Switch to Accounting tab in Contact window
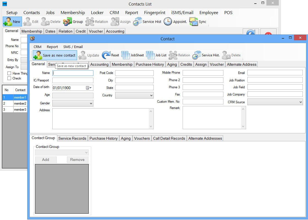The height and width of the screenshot is (220, 308). 99,64
